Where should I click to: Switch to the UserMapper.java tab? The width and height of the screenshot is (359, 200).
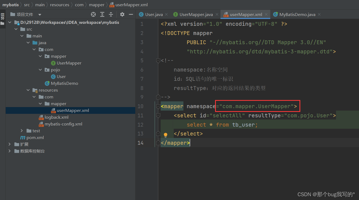tap(196, 14)
